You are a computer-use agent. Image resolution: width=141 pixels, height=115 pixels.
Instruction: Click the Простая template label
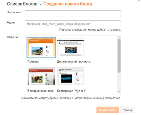(x=33, y=61)
